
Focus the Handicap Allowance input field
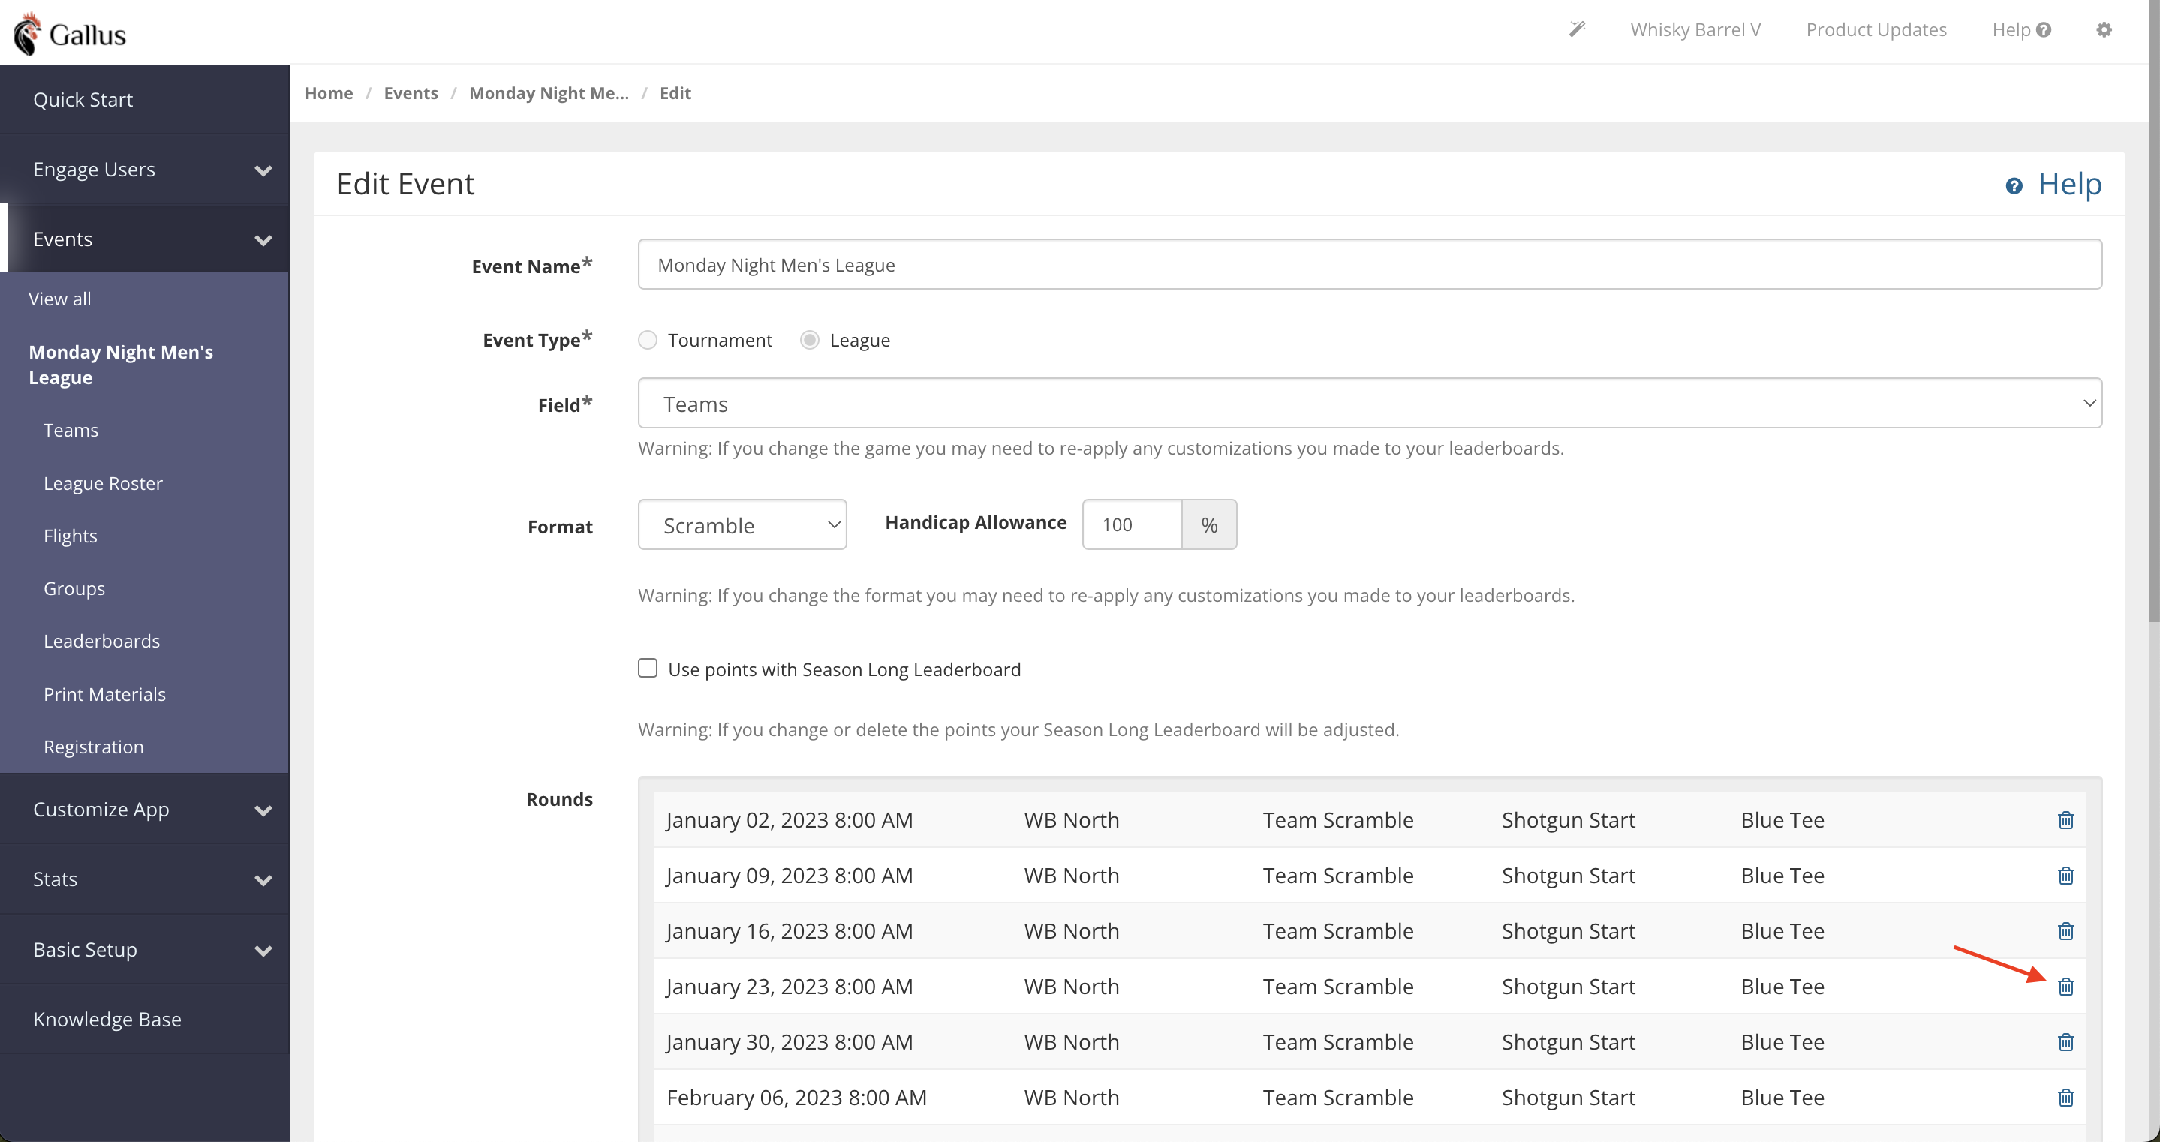tap(1132, 525)
